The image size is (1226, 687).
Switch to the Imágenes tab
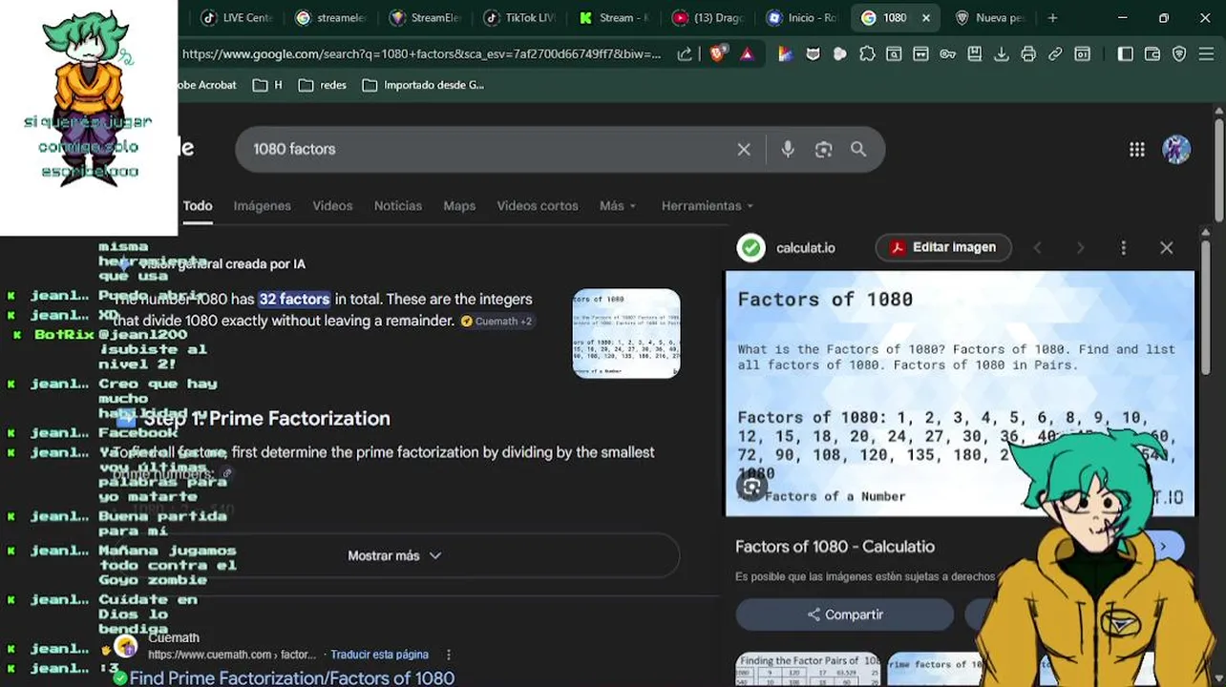262,205
